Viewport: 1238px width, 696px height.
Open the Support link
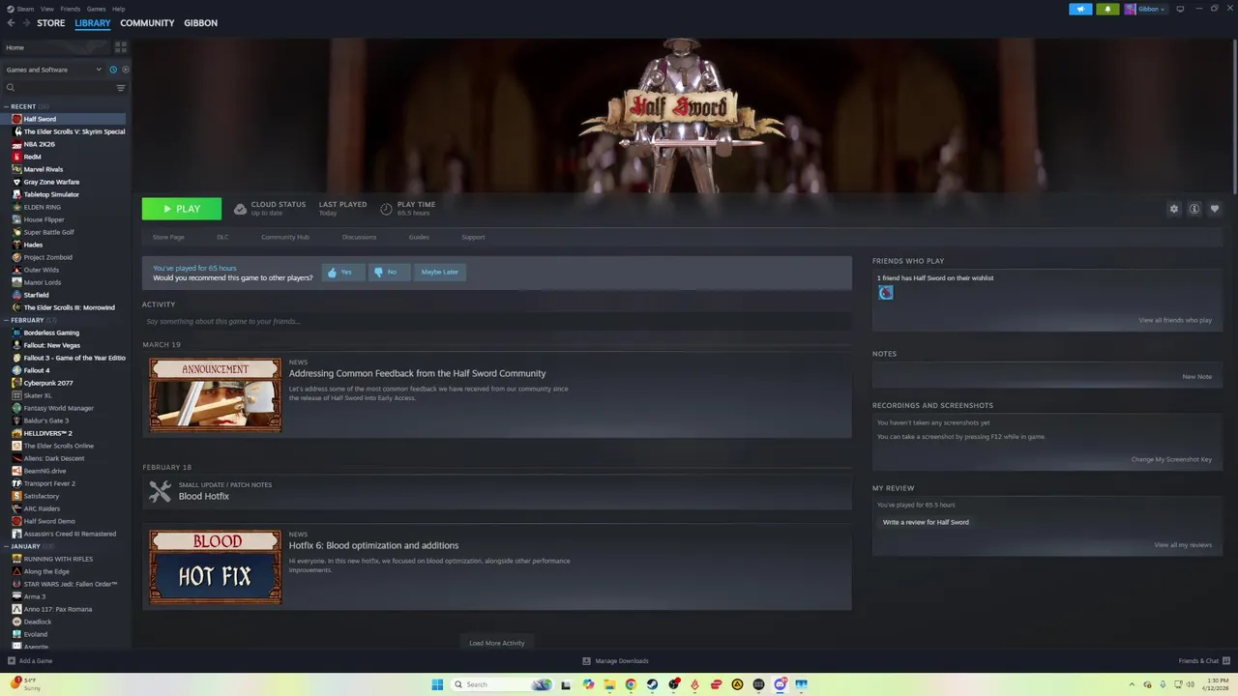coord(473,237)
